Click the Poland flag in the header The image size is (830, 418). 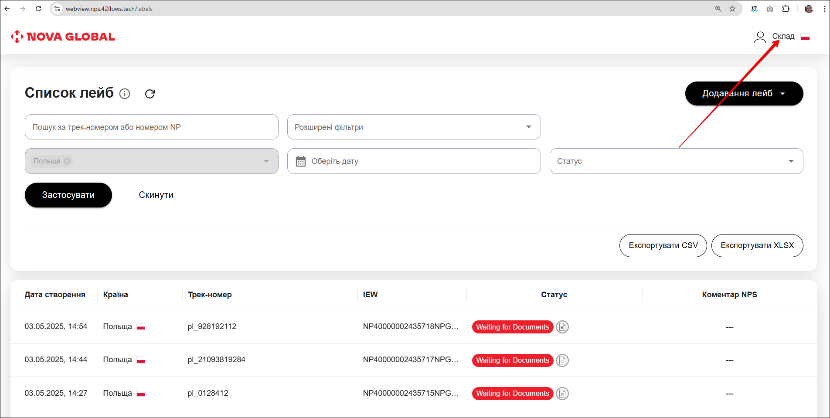(805, 37)
